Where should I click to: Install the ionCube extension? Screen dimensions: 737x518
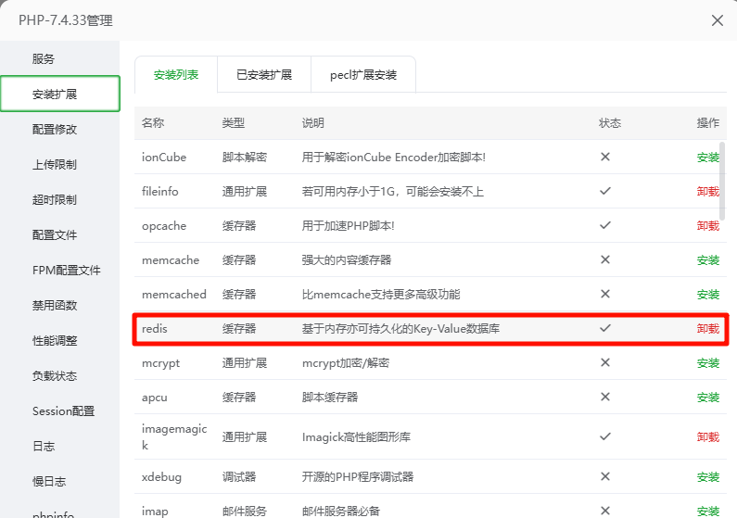(707, 158)
